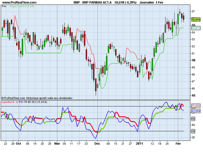The width and height of the screenshot is (203, 152).
Task: Click the 08 date label on time axis
Action: click(27, 144)
